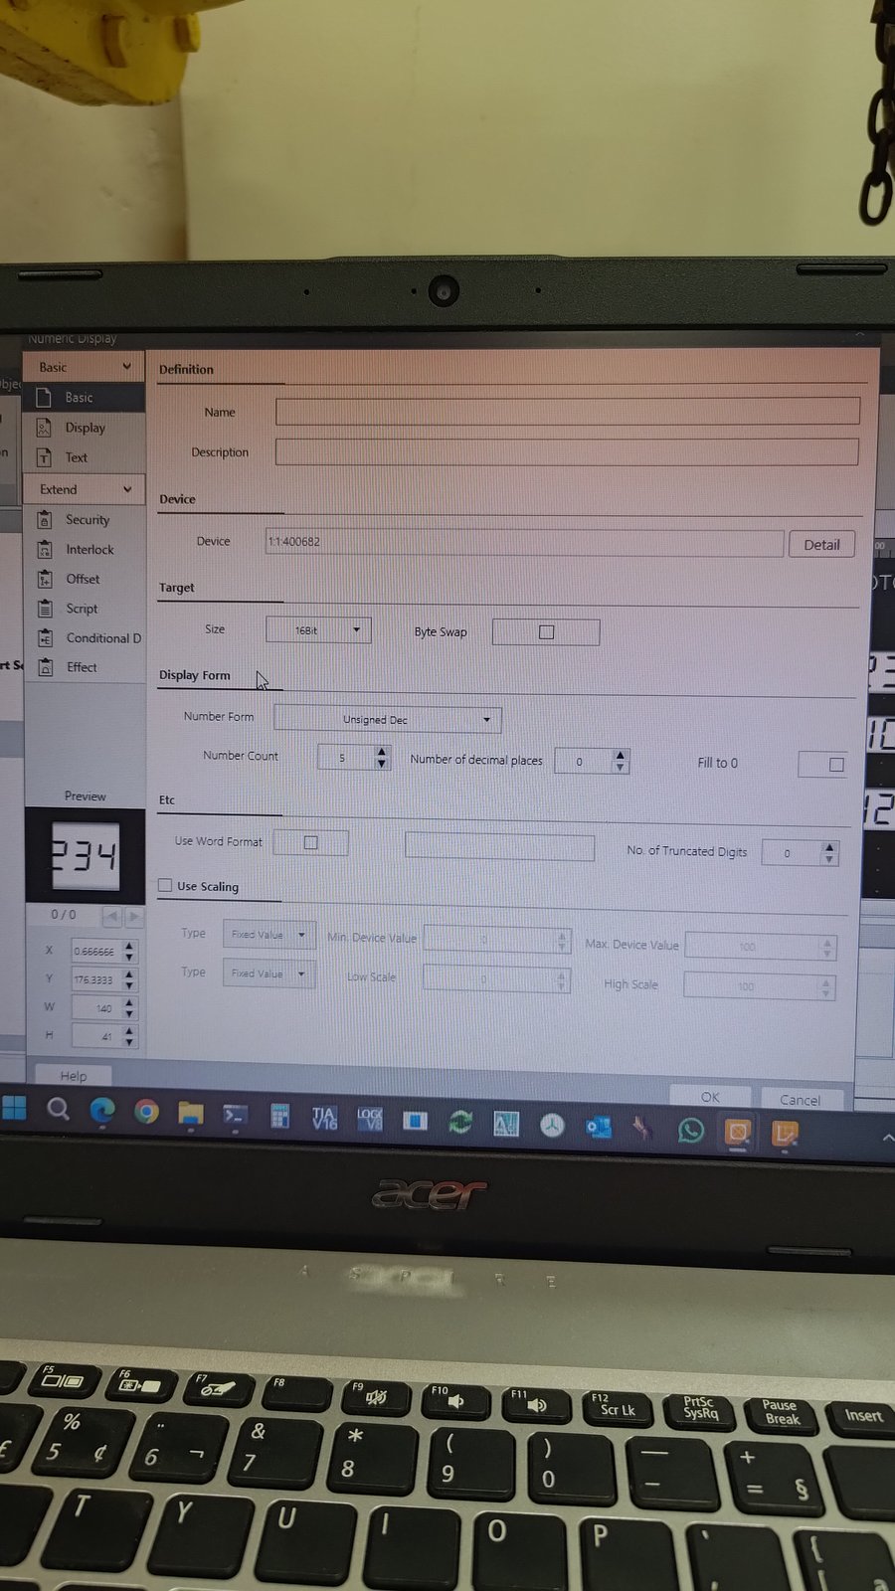
Task: Select the Display menu item
Action: 84,428
